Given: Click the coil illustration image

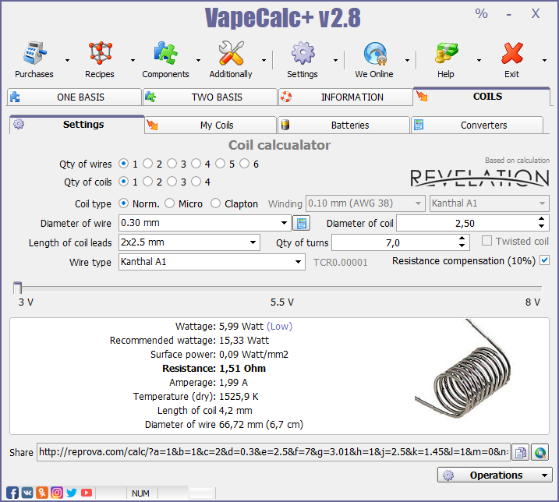Looking at the screenshot, I should [463, 369].
